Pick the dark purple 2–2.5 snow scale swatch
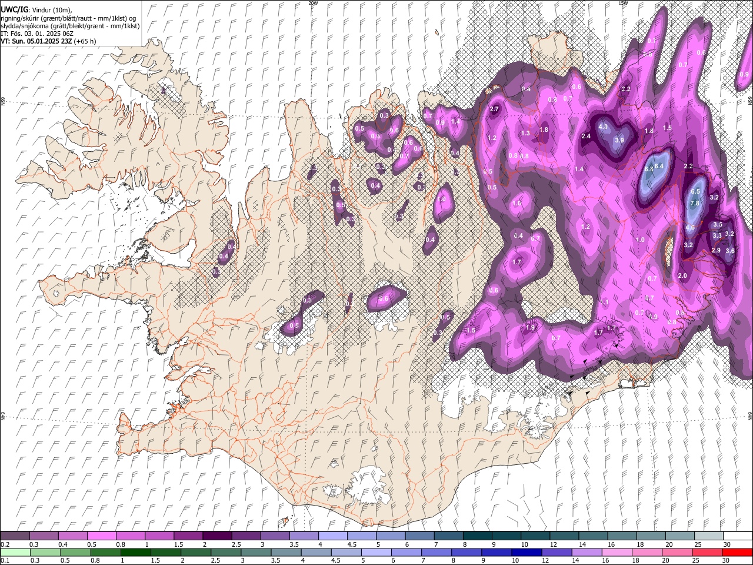 coord(217,536)
